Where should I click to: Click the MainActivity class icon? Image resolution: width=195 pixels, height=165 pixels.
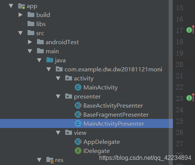pyautogui.click(x=78, y=87)
